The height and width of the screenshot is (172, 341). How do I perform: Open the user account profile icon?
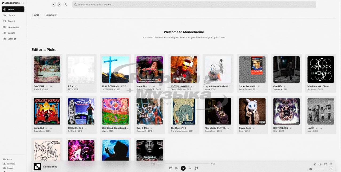coord(66,5)
